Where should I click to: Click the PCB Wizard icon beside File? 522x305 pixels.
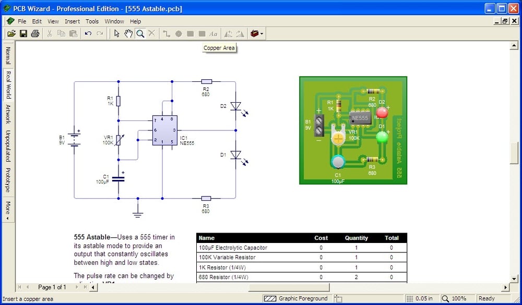10,21
